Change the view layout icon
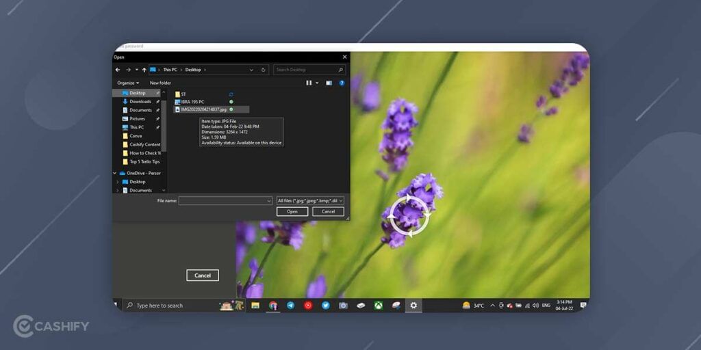Viewport: 701px width, 350px height. [x=309, y=83]
